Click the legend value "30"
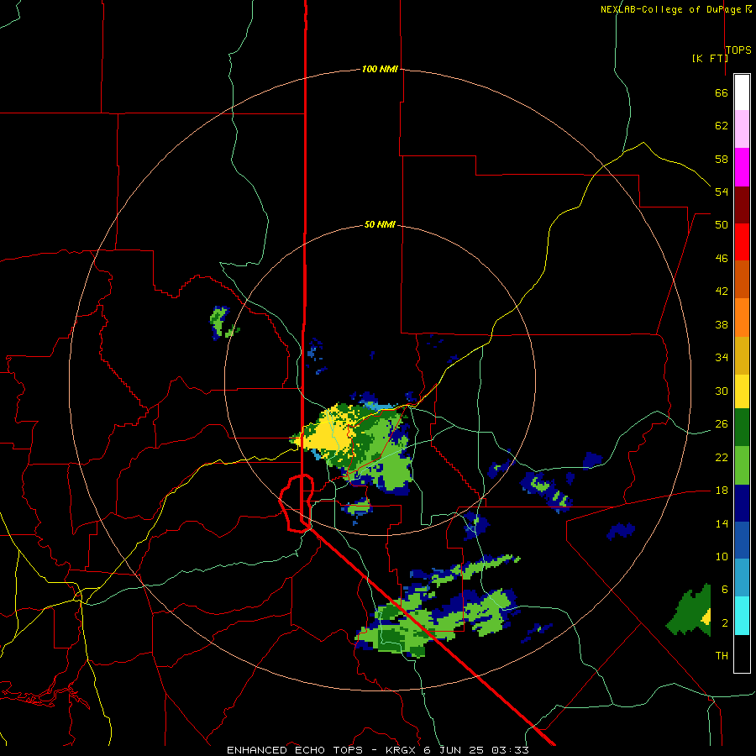This screenshot has height=756, width=756. point(722,391)
